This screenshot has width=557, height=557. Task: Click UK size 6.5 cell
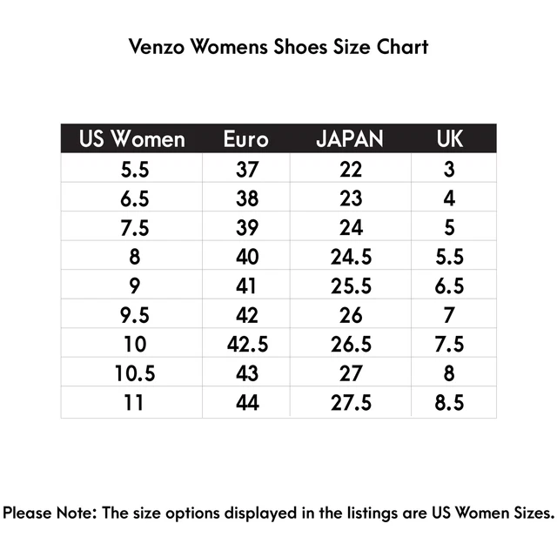[449, 286]
